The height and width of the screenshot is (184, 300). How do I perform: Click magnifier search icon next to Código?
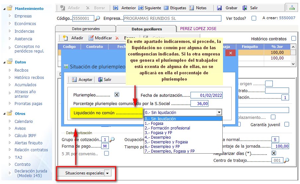(x=98, y=18)
